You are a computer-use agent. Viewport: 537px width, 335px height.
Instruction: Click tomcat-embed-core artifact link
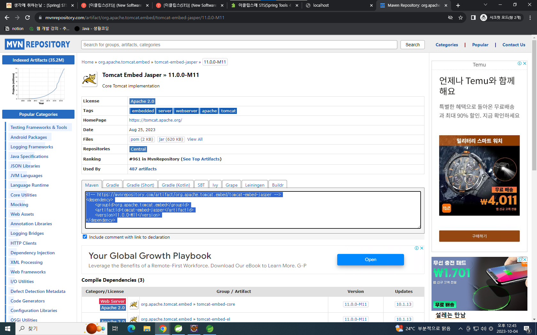click(x=216, y=304)
